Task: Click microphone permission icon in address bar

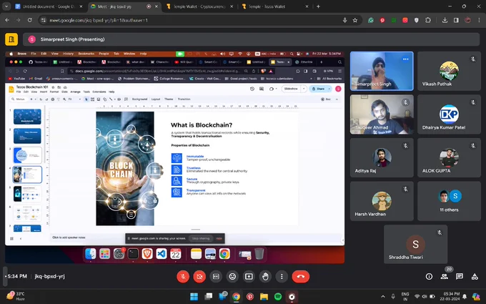Action: (x=344, y=20)
